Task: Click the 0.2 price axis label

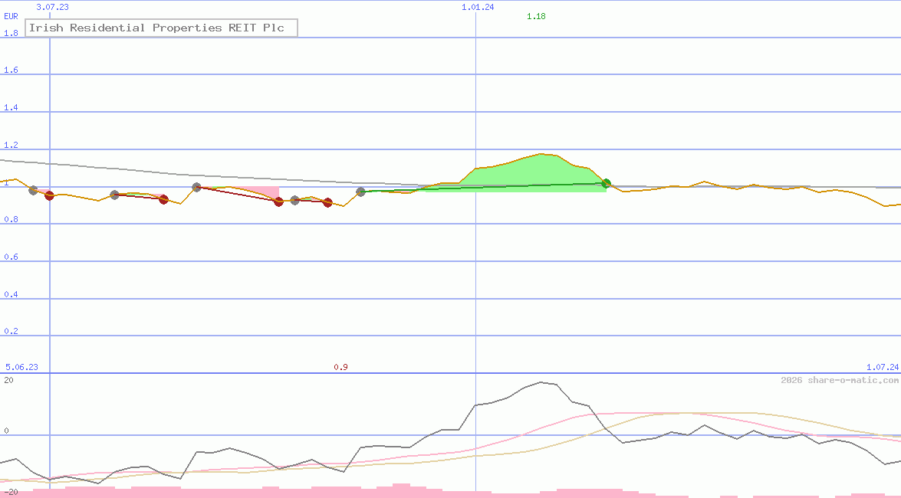Action: point(11,331)
